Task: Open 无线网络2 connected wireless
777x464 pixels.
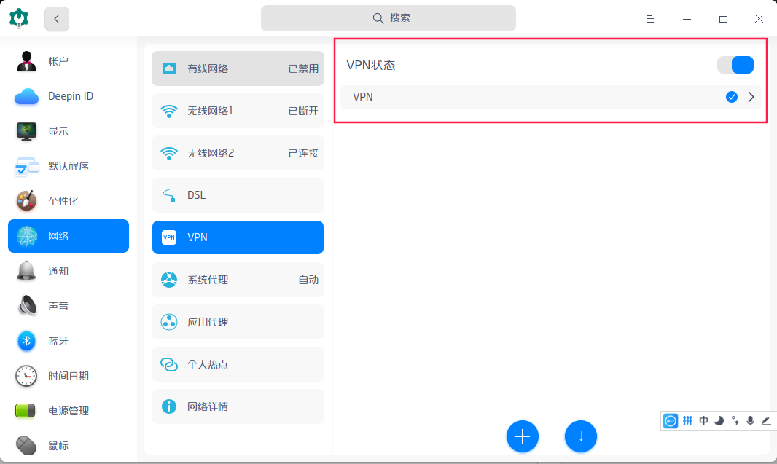Action: coord(238,153)
